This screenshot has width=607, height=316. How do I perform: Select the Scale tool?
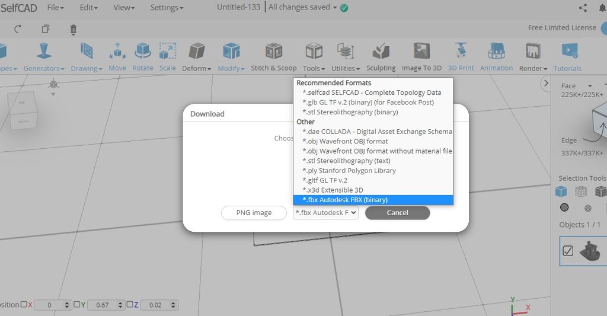point(168,58)
